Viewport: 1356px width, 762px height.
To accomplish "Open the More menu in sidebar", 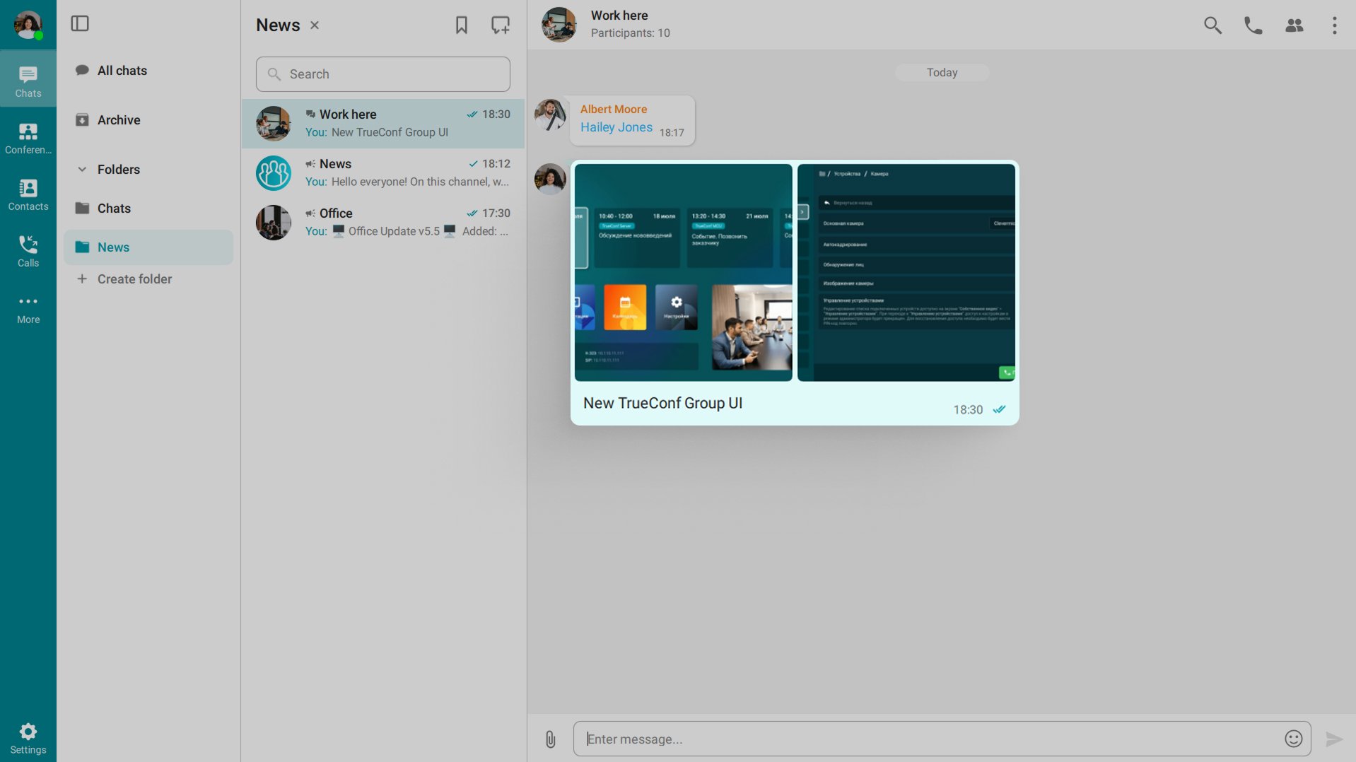I will point(28,310).
